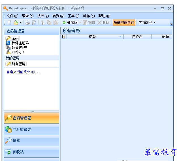
Task: Click the 编辑 toolbar button with pencil
Action: point(89,23)
